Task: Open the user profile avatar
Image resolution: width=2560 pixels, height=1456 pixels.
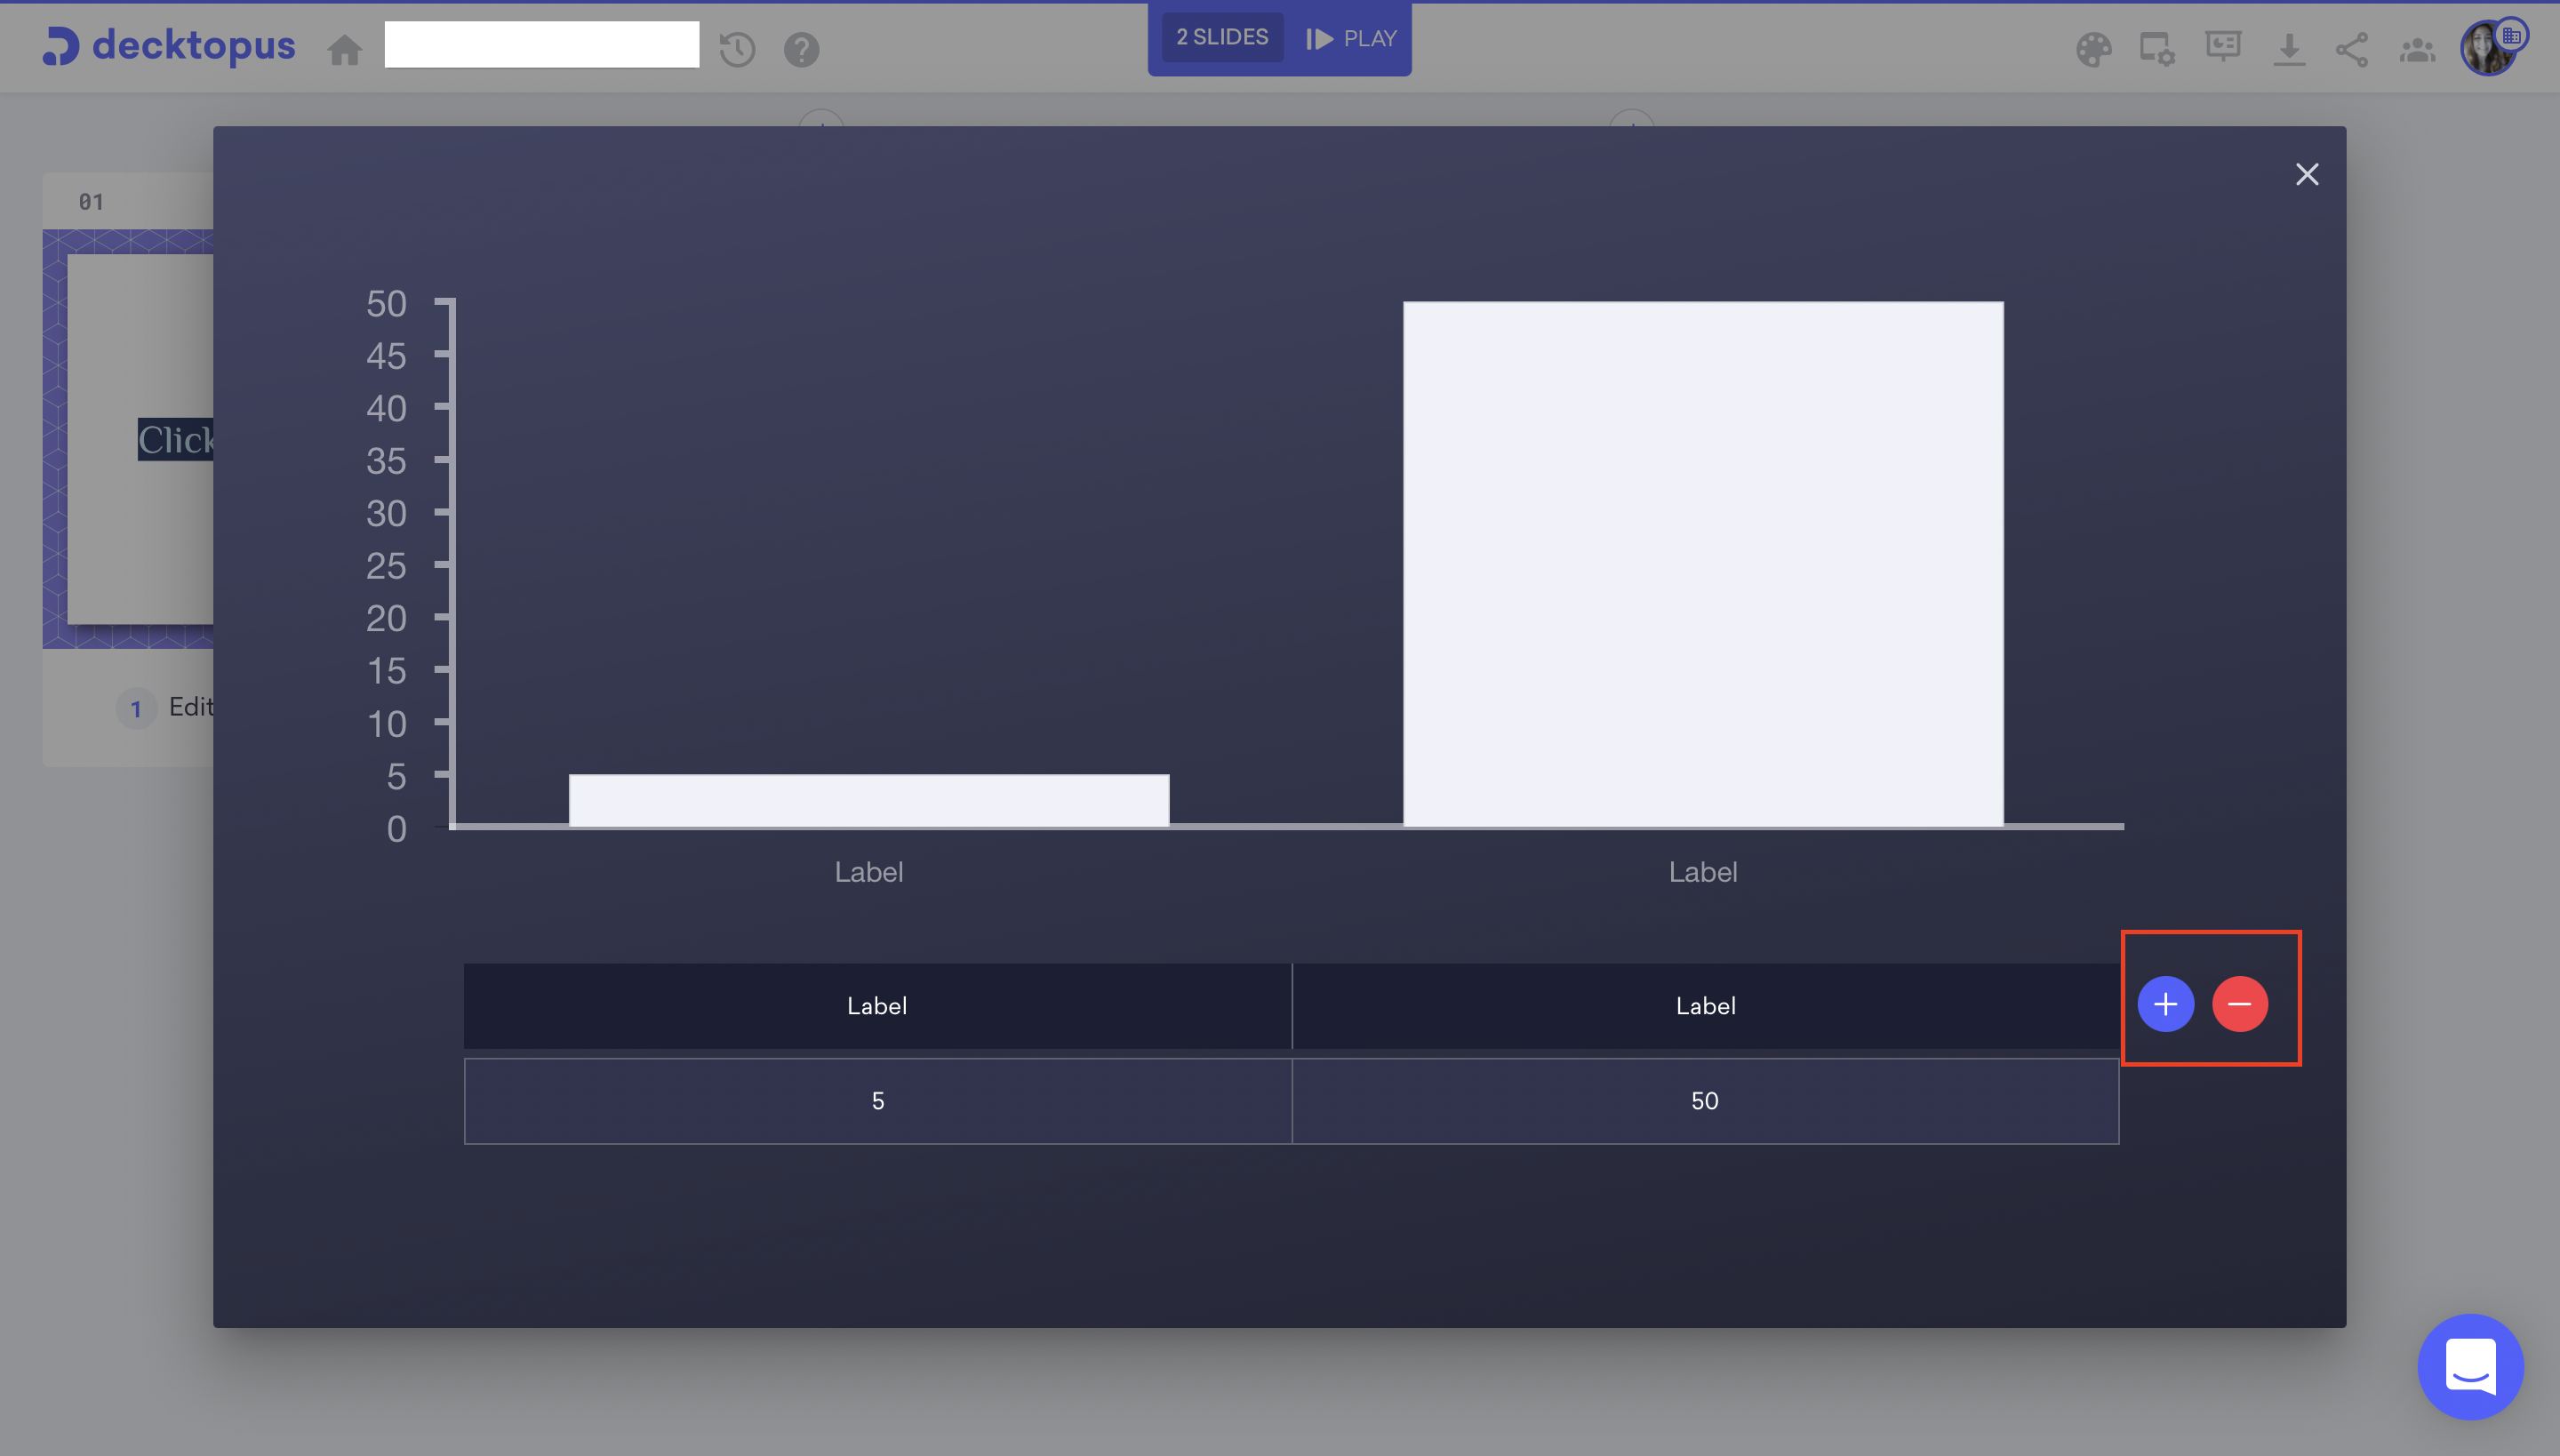Action: [2489, 48]
